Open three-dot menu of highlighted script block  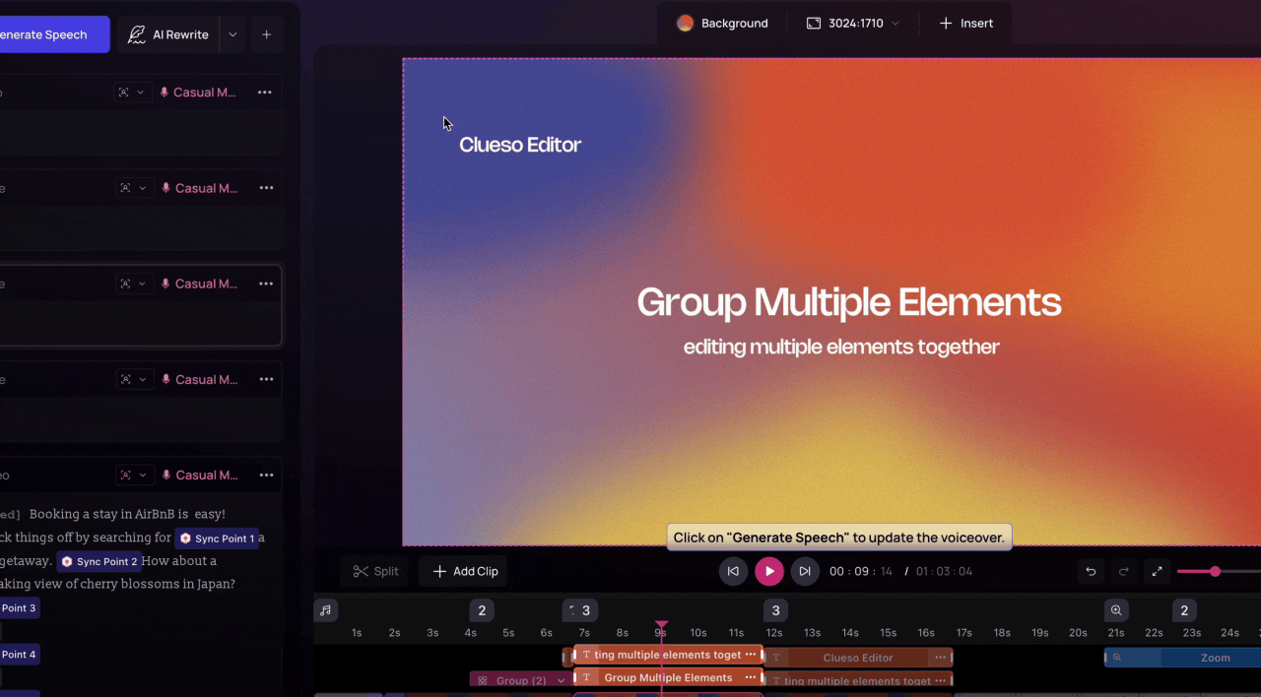pyautogui.click(x=266, y=284)
